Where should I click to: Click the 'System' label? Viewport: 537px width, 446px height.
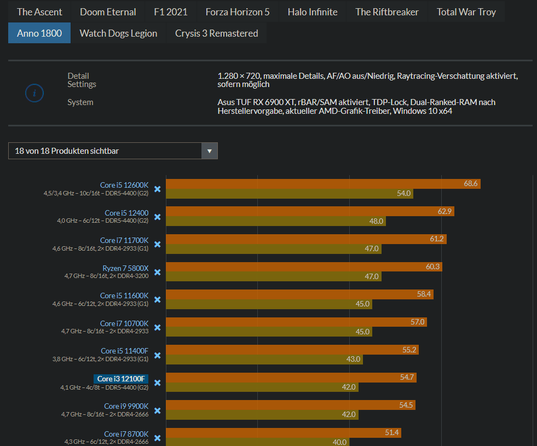[x=80, y=102]
